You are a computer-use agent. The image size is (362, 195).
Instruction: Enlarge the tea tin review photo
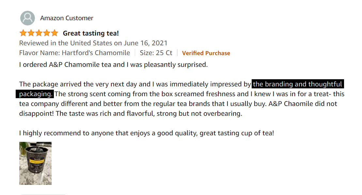(35, 163)
